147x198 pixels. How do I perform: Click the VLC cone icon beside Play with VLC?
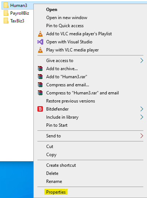pos(40,50)
